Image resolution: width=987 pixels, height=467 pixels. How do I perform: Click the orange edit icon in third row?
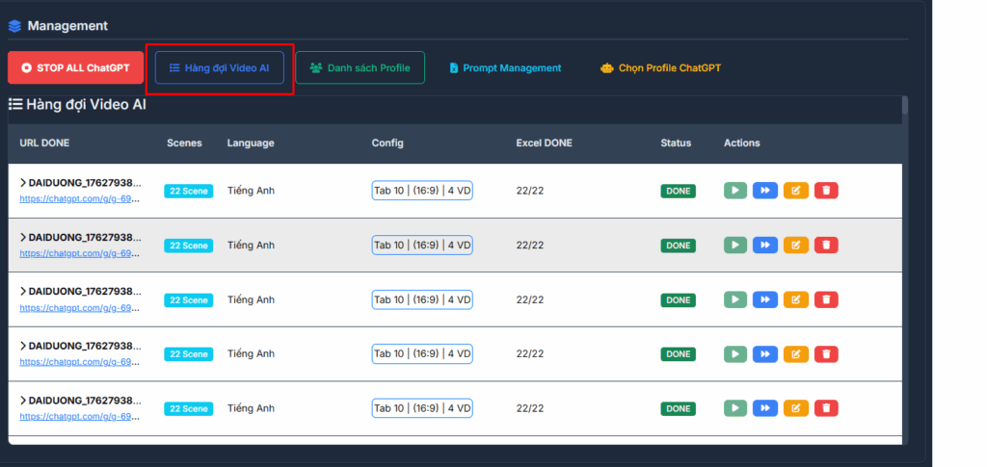coord(795,299)
